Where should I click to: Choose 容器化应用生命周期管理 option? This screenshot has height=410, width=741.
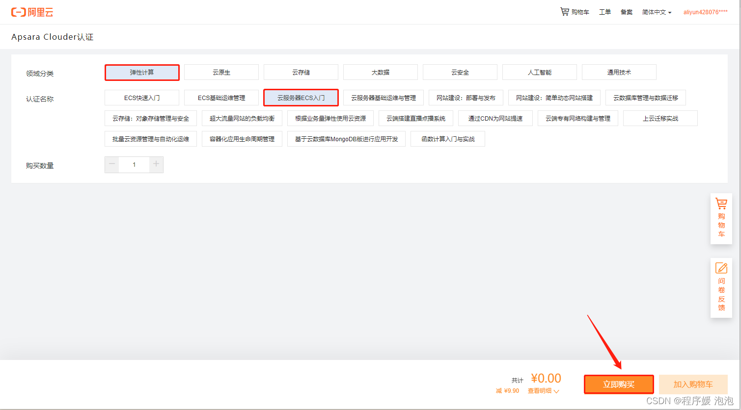click(242, 139)
